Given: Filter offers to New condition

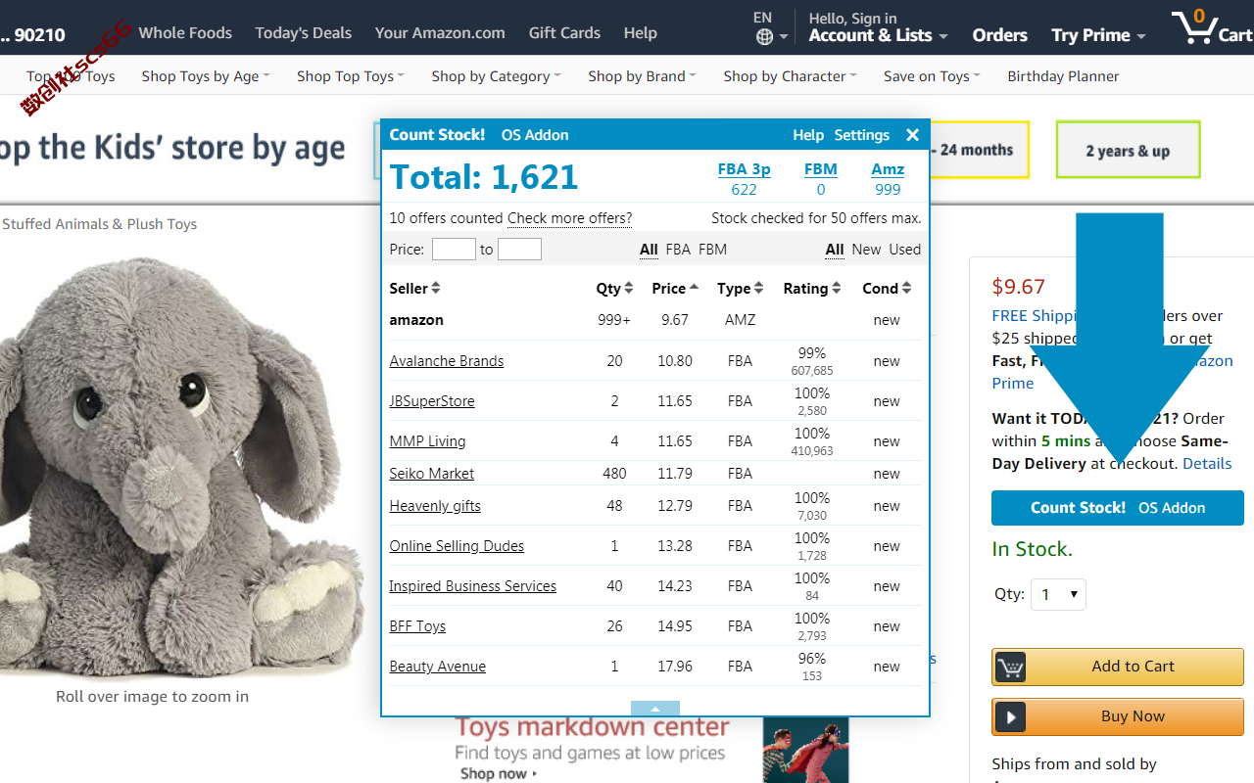Looking at the screenshot, I should [866, 250].
